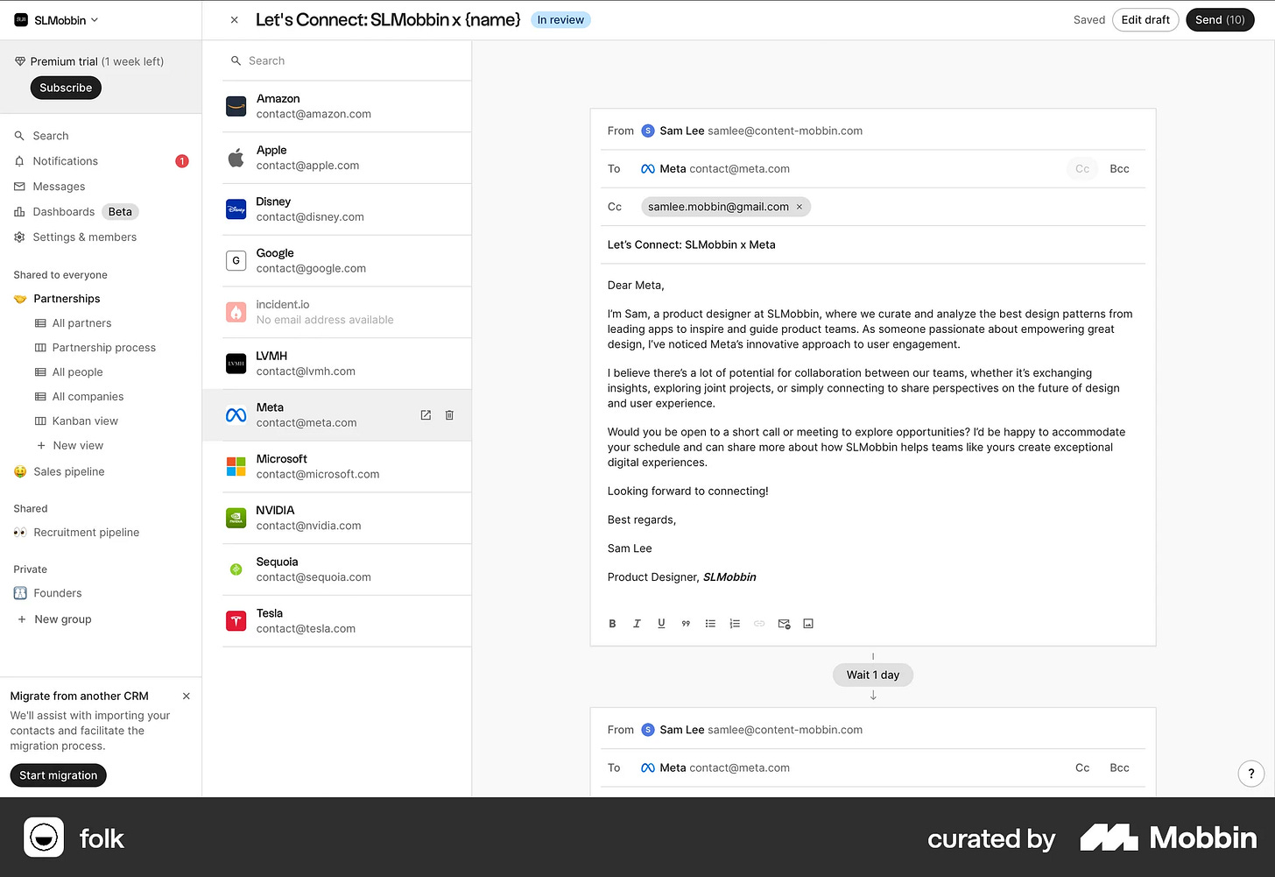Toggle Cc field in first email
Screen dimensions: 1275x877
click(x=1082, y=169)
